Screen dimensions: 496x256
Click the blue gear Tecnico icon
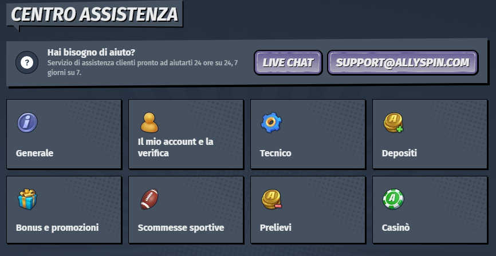click(271, 122)
